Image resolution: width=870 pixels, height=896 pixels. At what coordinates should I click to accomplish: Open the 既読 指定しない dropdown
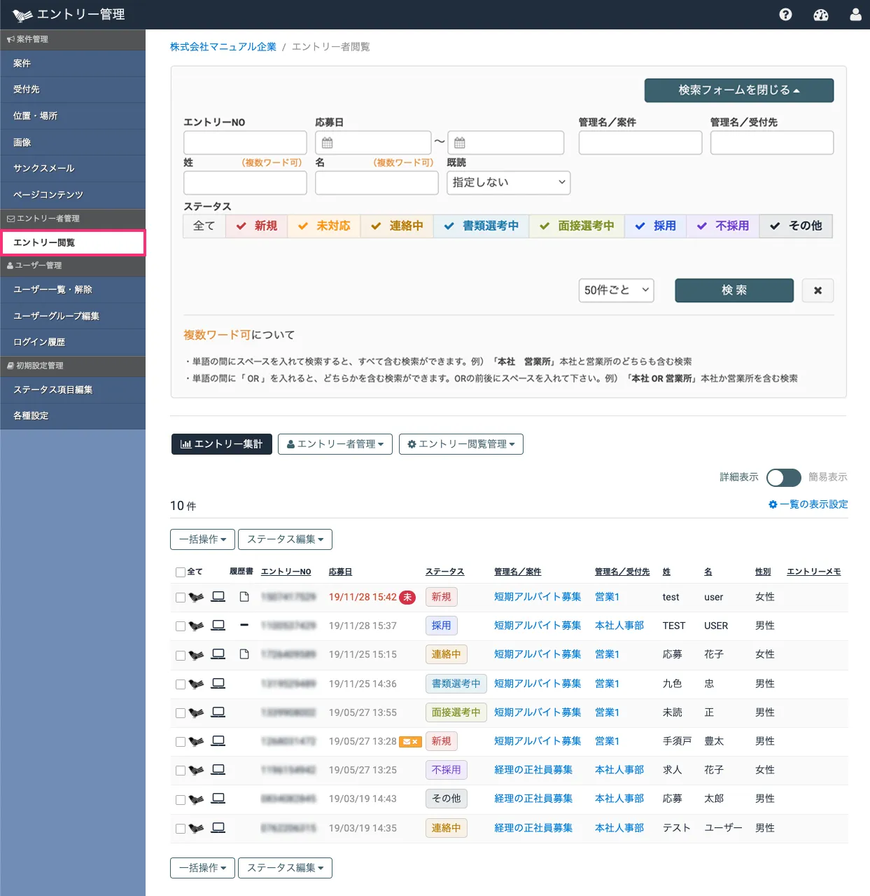509,183
